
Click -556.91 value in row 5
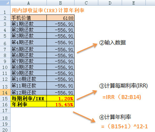[x=61, y=36]
